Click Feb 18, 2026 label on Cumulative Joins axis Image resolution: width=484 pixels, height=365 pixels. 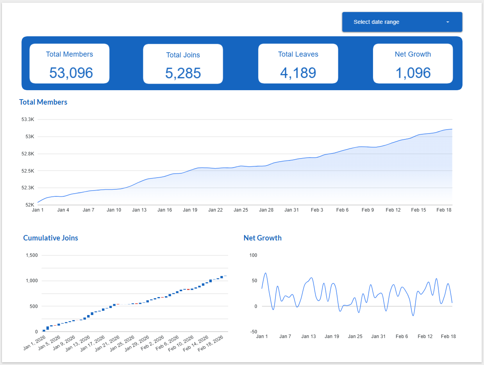(x=211, y=343)
